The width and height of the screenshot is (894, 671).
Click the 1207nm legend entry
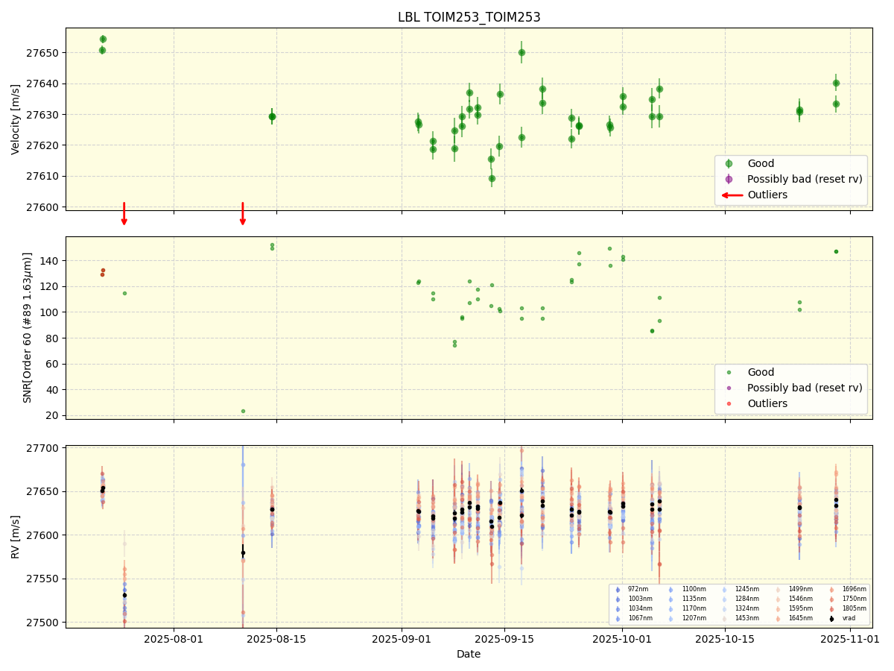[x=688, y=618]
